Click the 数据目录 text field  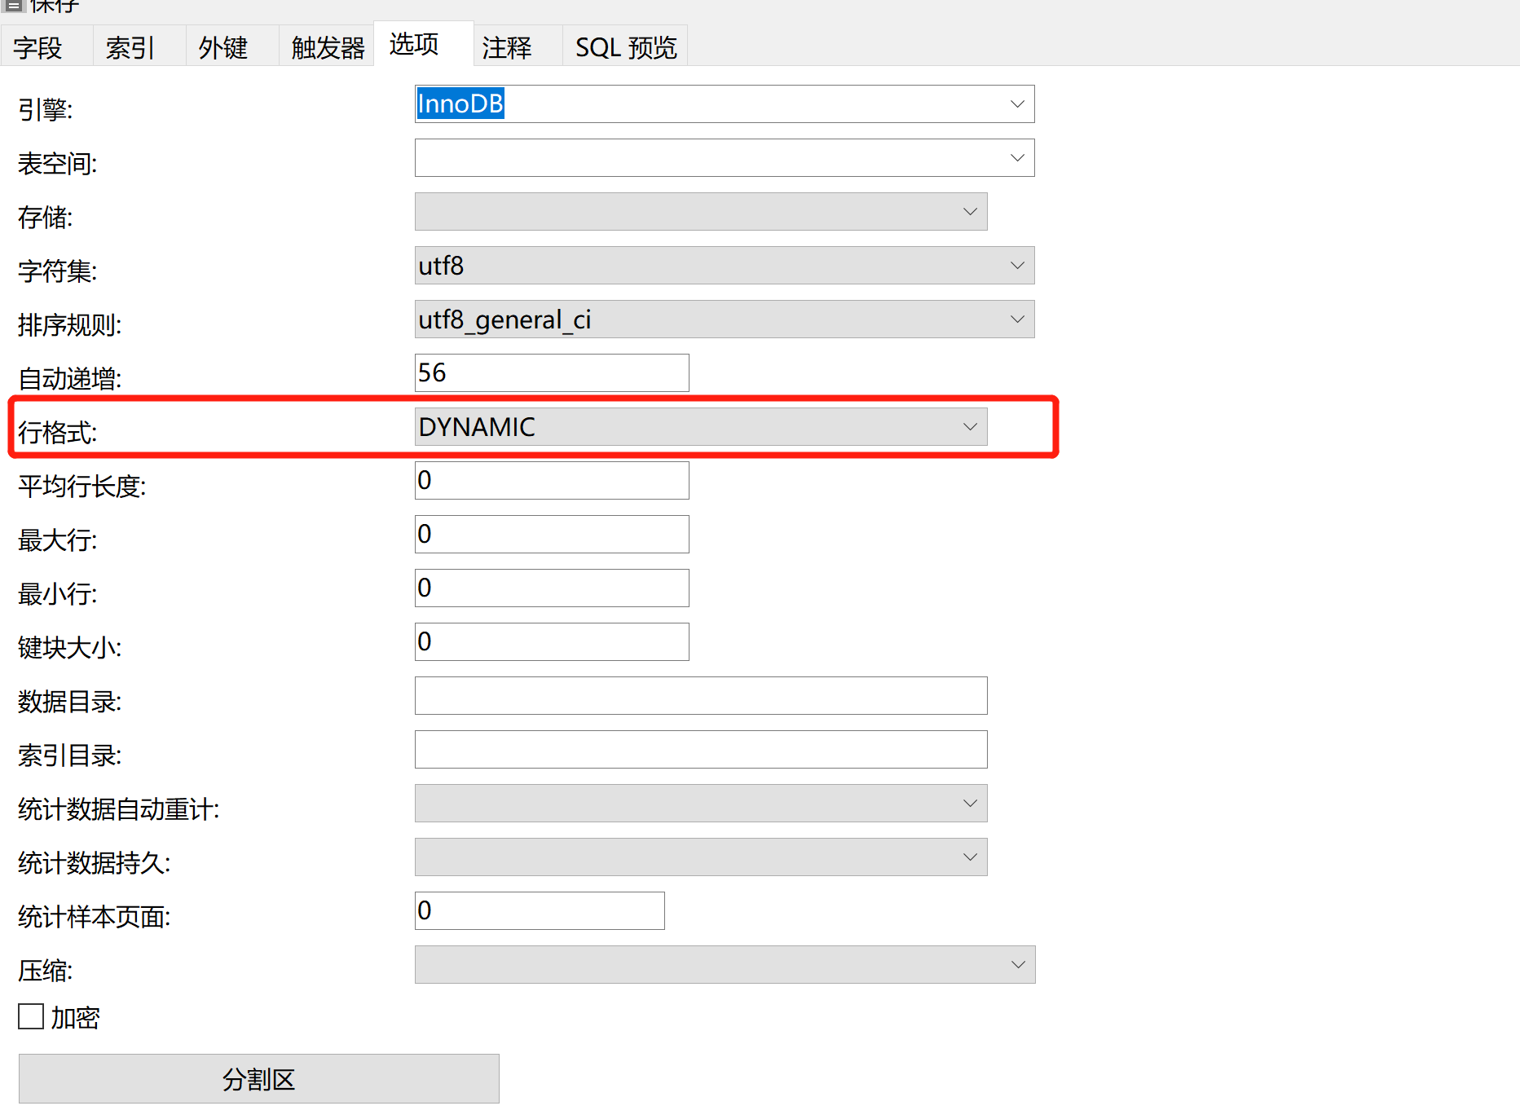(x=701, y=696)
